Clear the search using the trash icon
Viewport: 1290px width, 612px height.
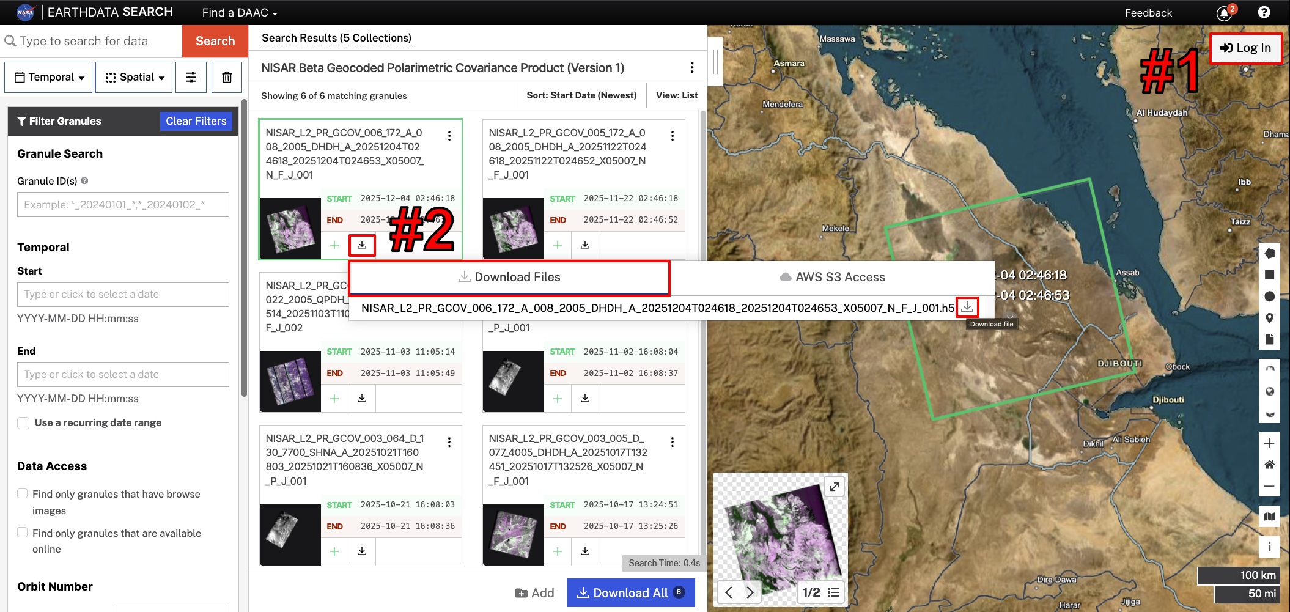tap(226, 77)
